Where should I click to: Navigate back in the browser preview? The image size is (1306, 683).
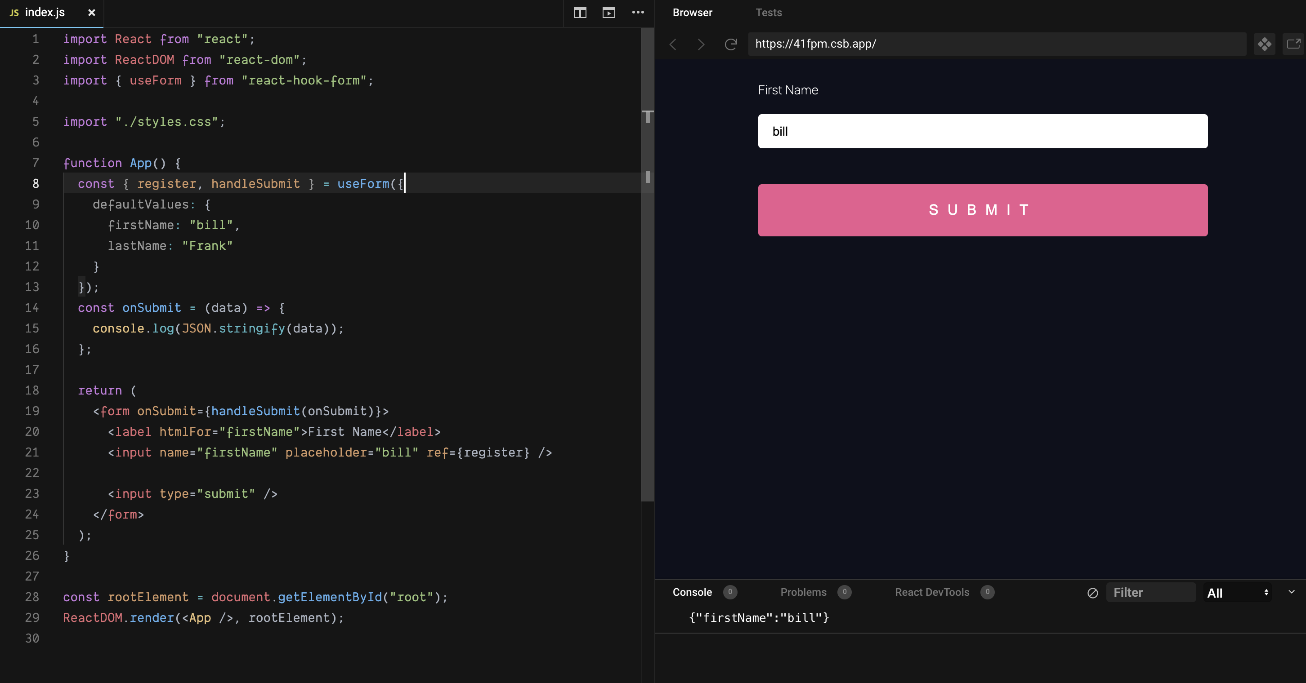point(673,44)
